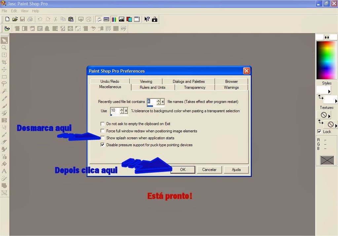Select the Preset Shapes tool

click(4, 185)
